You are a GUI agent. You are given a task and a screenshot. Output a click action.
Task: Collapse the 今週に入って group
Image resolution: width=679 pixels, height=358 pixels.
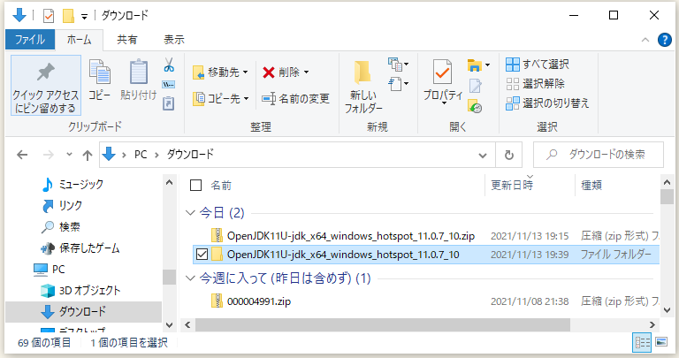tap(190, 278)
